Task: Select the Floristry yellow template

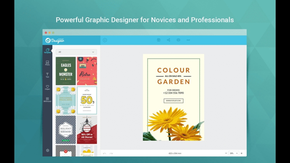Action: (87, 151)
